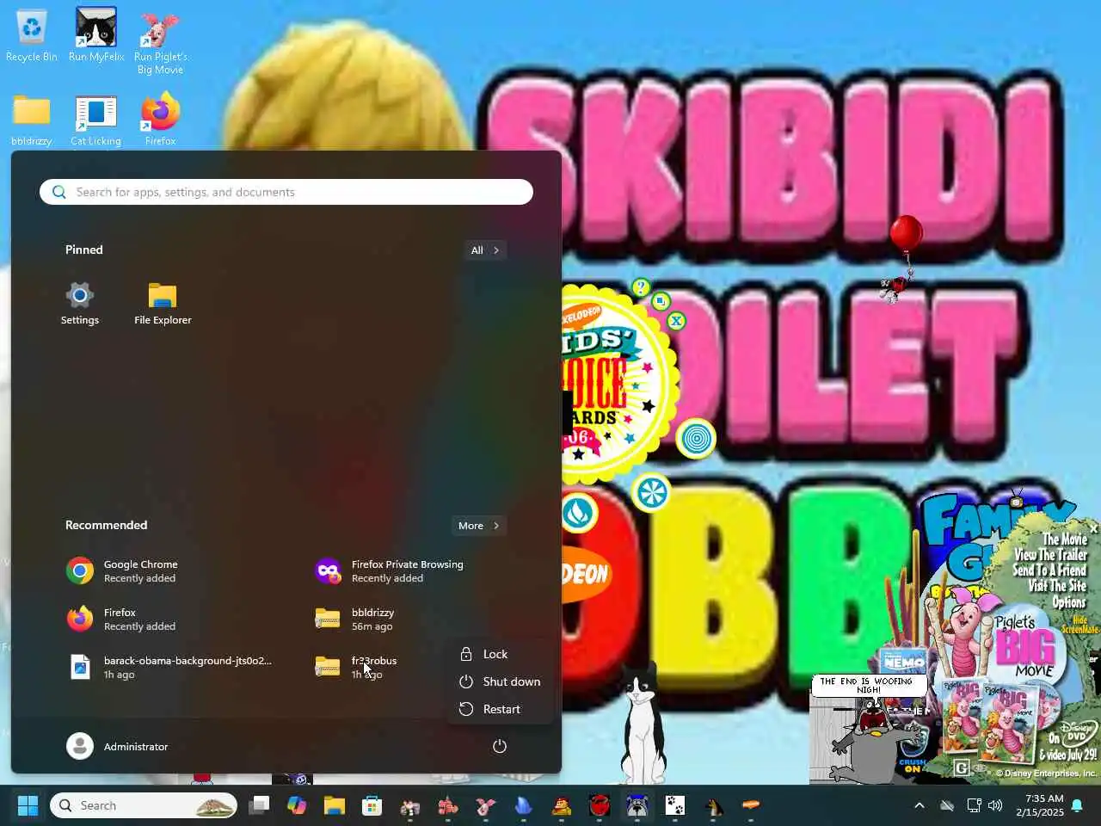The width and height of the screenshot is (1101, 826).
Task: Open Run Piglet's Big Movie desktop shortcut
Action: tap(160, 43)
